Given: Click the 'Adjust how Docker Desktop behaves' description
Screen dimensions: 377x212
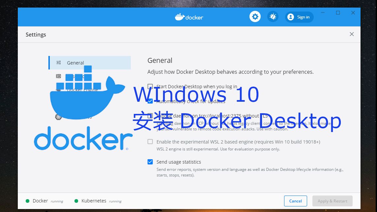Looking at the screenshot, I should point(230,72).
